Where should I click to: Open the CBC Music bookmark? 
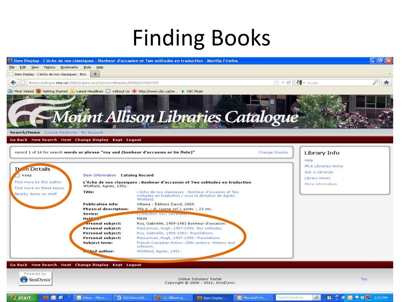coord(192,91)
